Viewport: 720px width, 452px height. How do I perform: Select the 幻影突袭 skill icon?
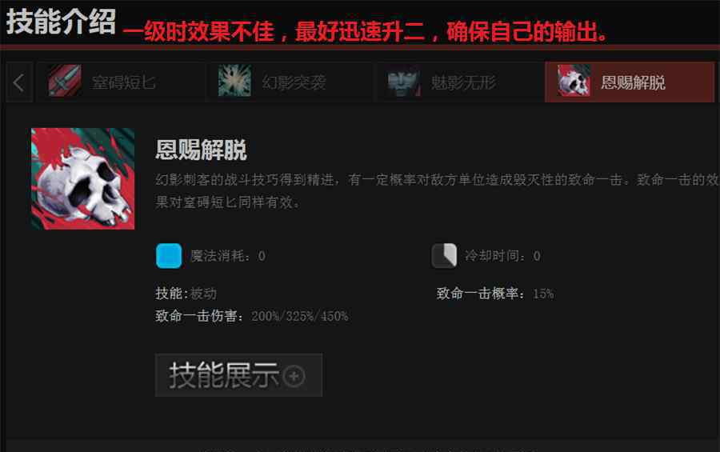(234, 81)
